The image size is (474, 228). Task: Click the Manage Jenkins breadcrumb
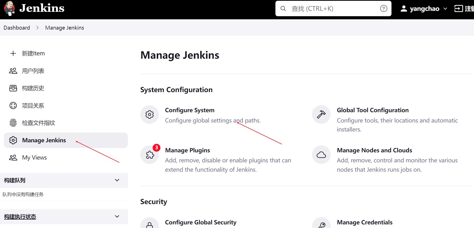64,28
